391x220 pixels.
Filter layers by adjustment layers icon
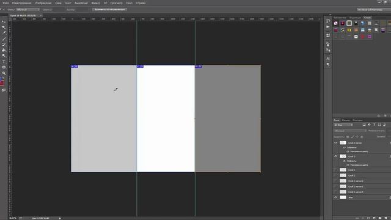tap(369, 125)
